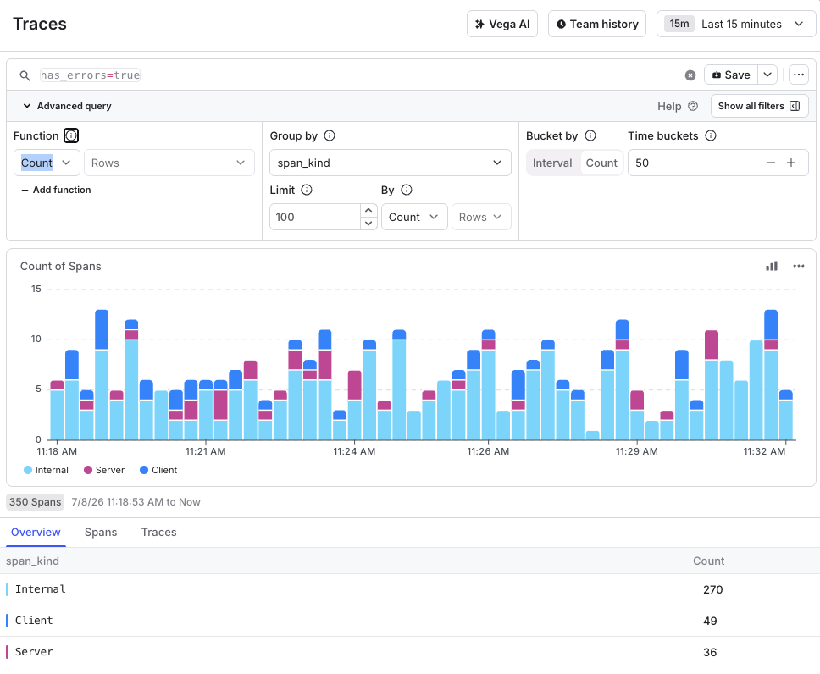The height and width of the screenshot is (674, 820).
Task: Select the Server row
Action: (x=410, y=653)
